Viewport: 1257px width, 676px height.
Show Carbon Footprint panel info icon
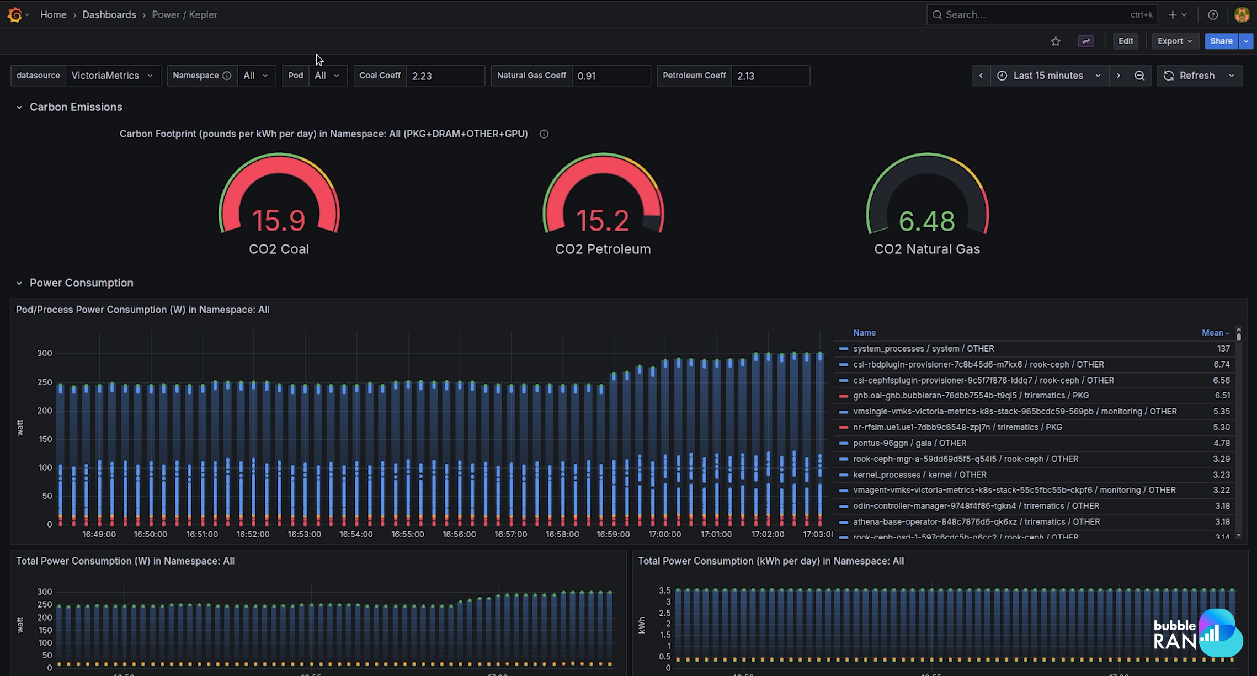pos(544,134)
